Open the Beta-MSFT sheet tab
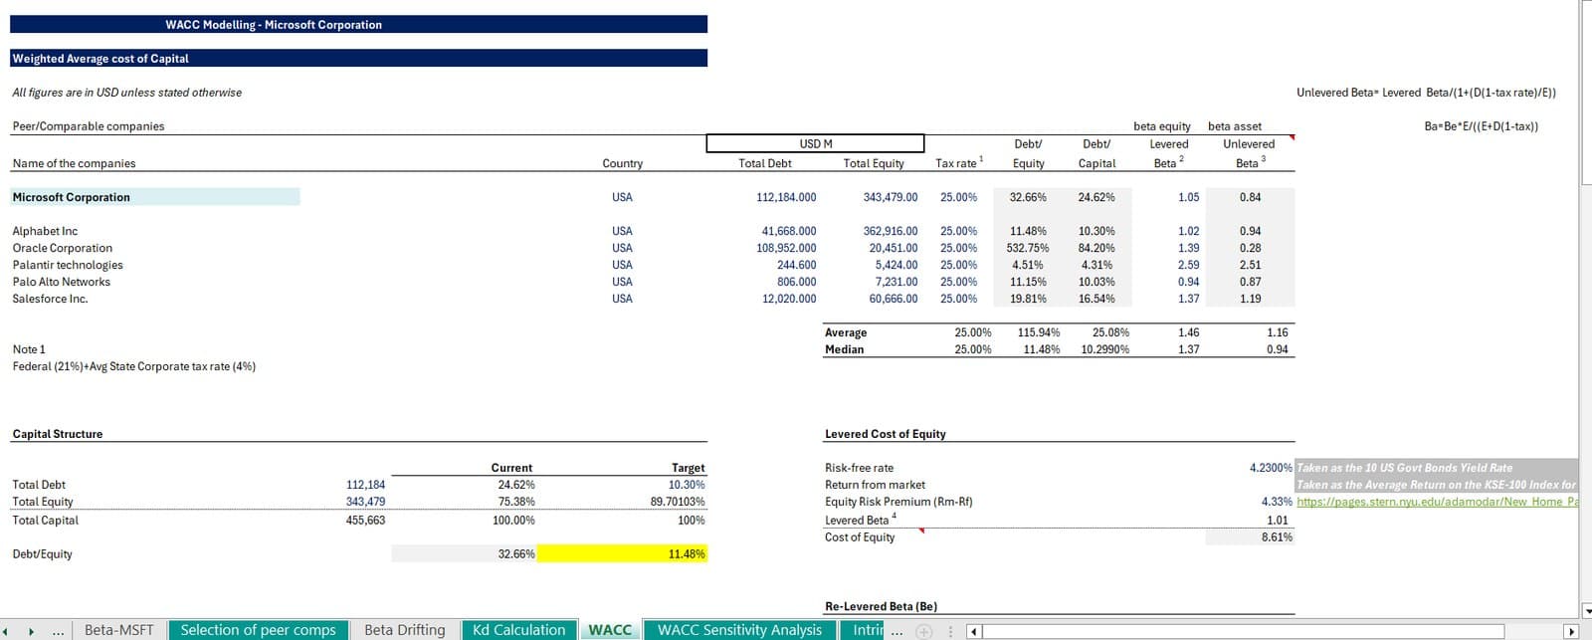The image size is (1592, 640). (119, 630)
